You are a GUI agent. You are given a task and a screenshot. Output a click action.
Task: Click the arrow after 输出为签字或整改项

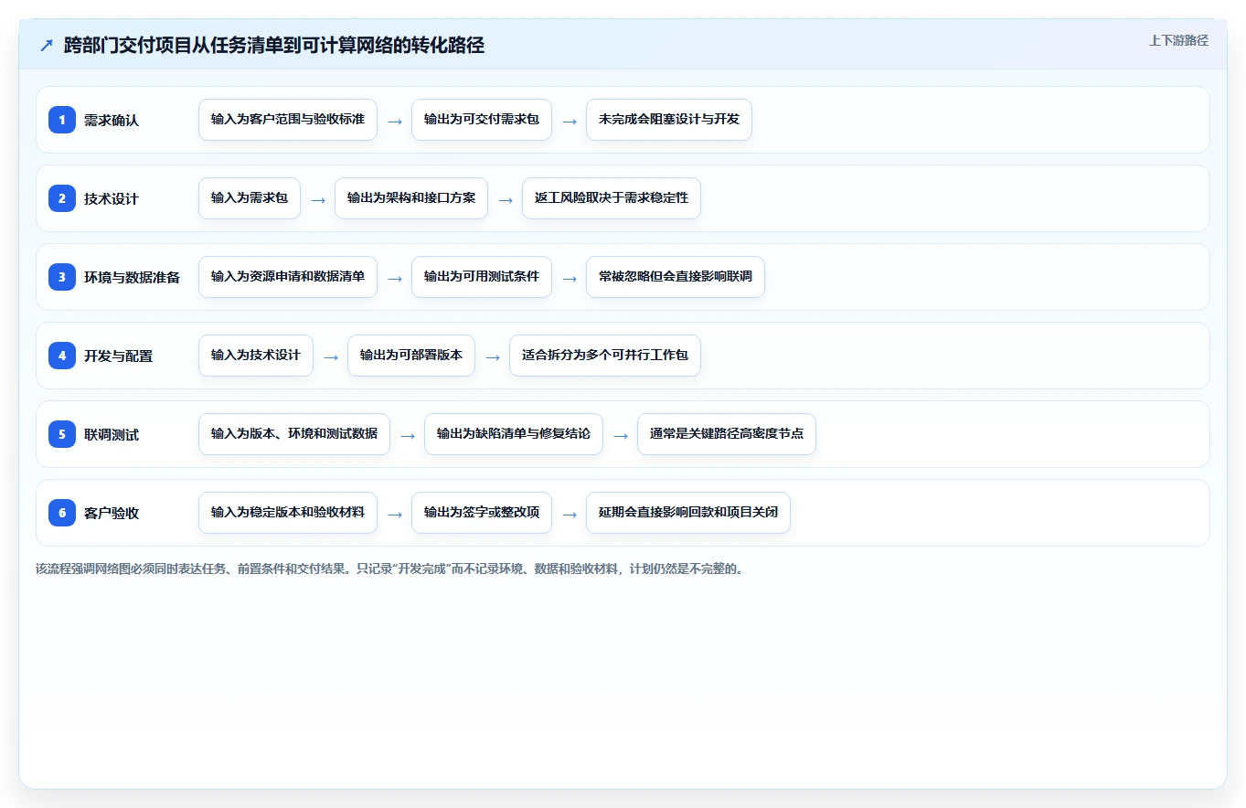click(570, 514)
